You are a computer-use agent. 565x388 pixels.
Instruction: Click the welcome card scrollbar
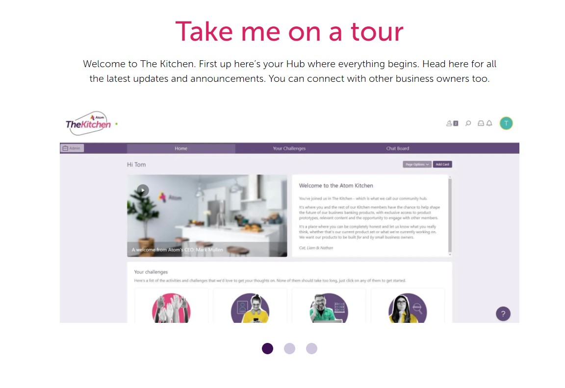(449, 215)
